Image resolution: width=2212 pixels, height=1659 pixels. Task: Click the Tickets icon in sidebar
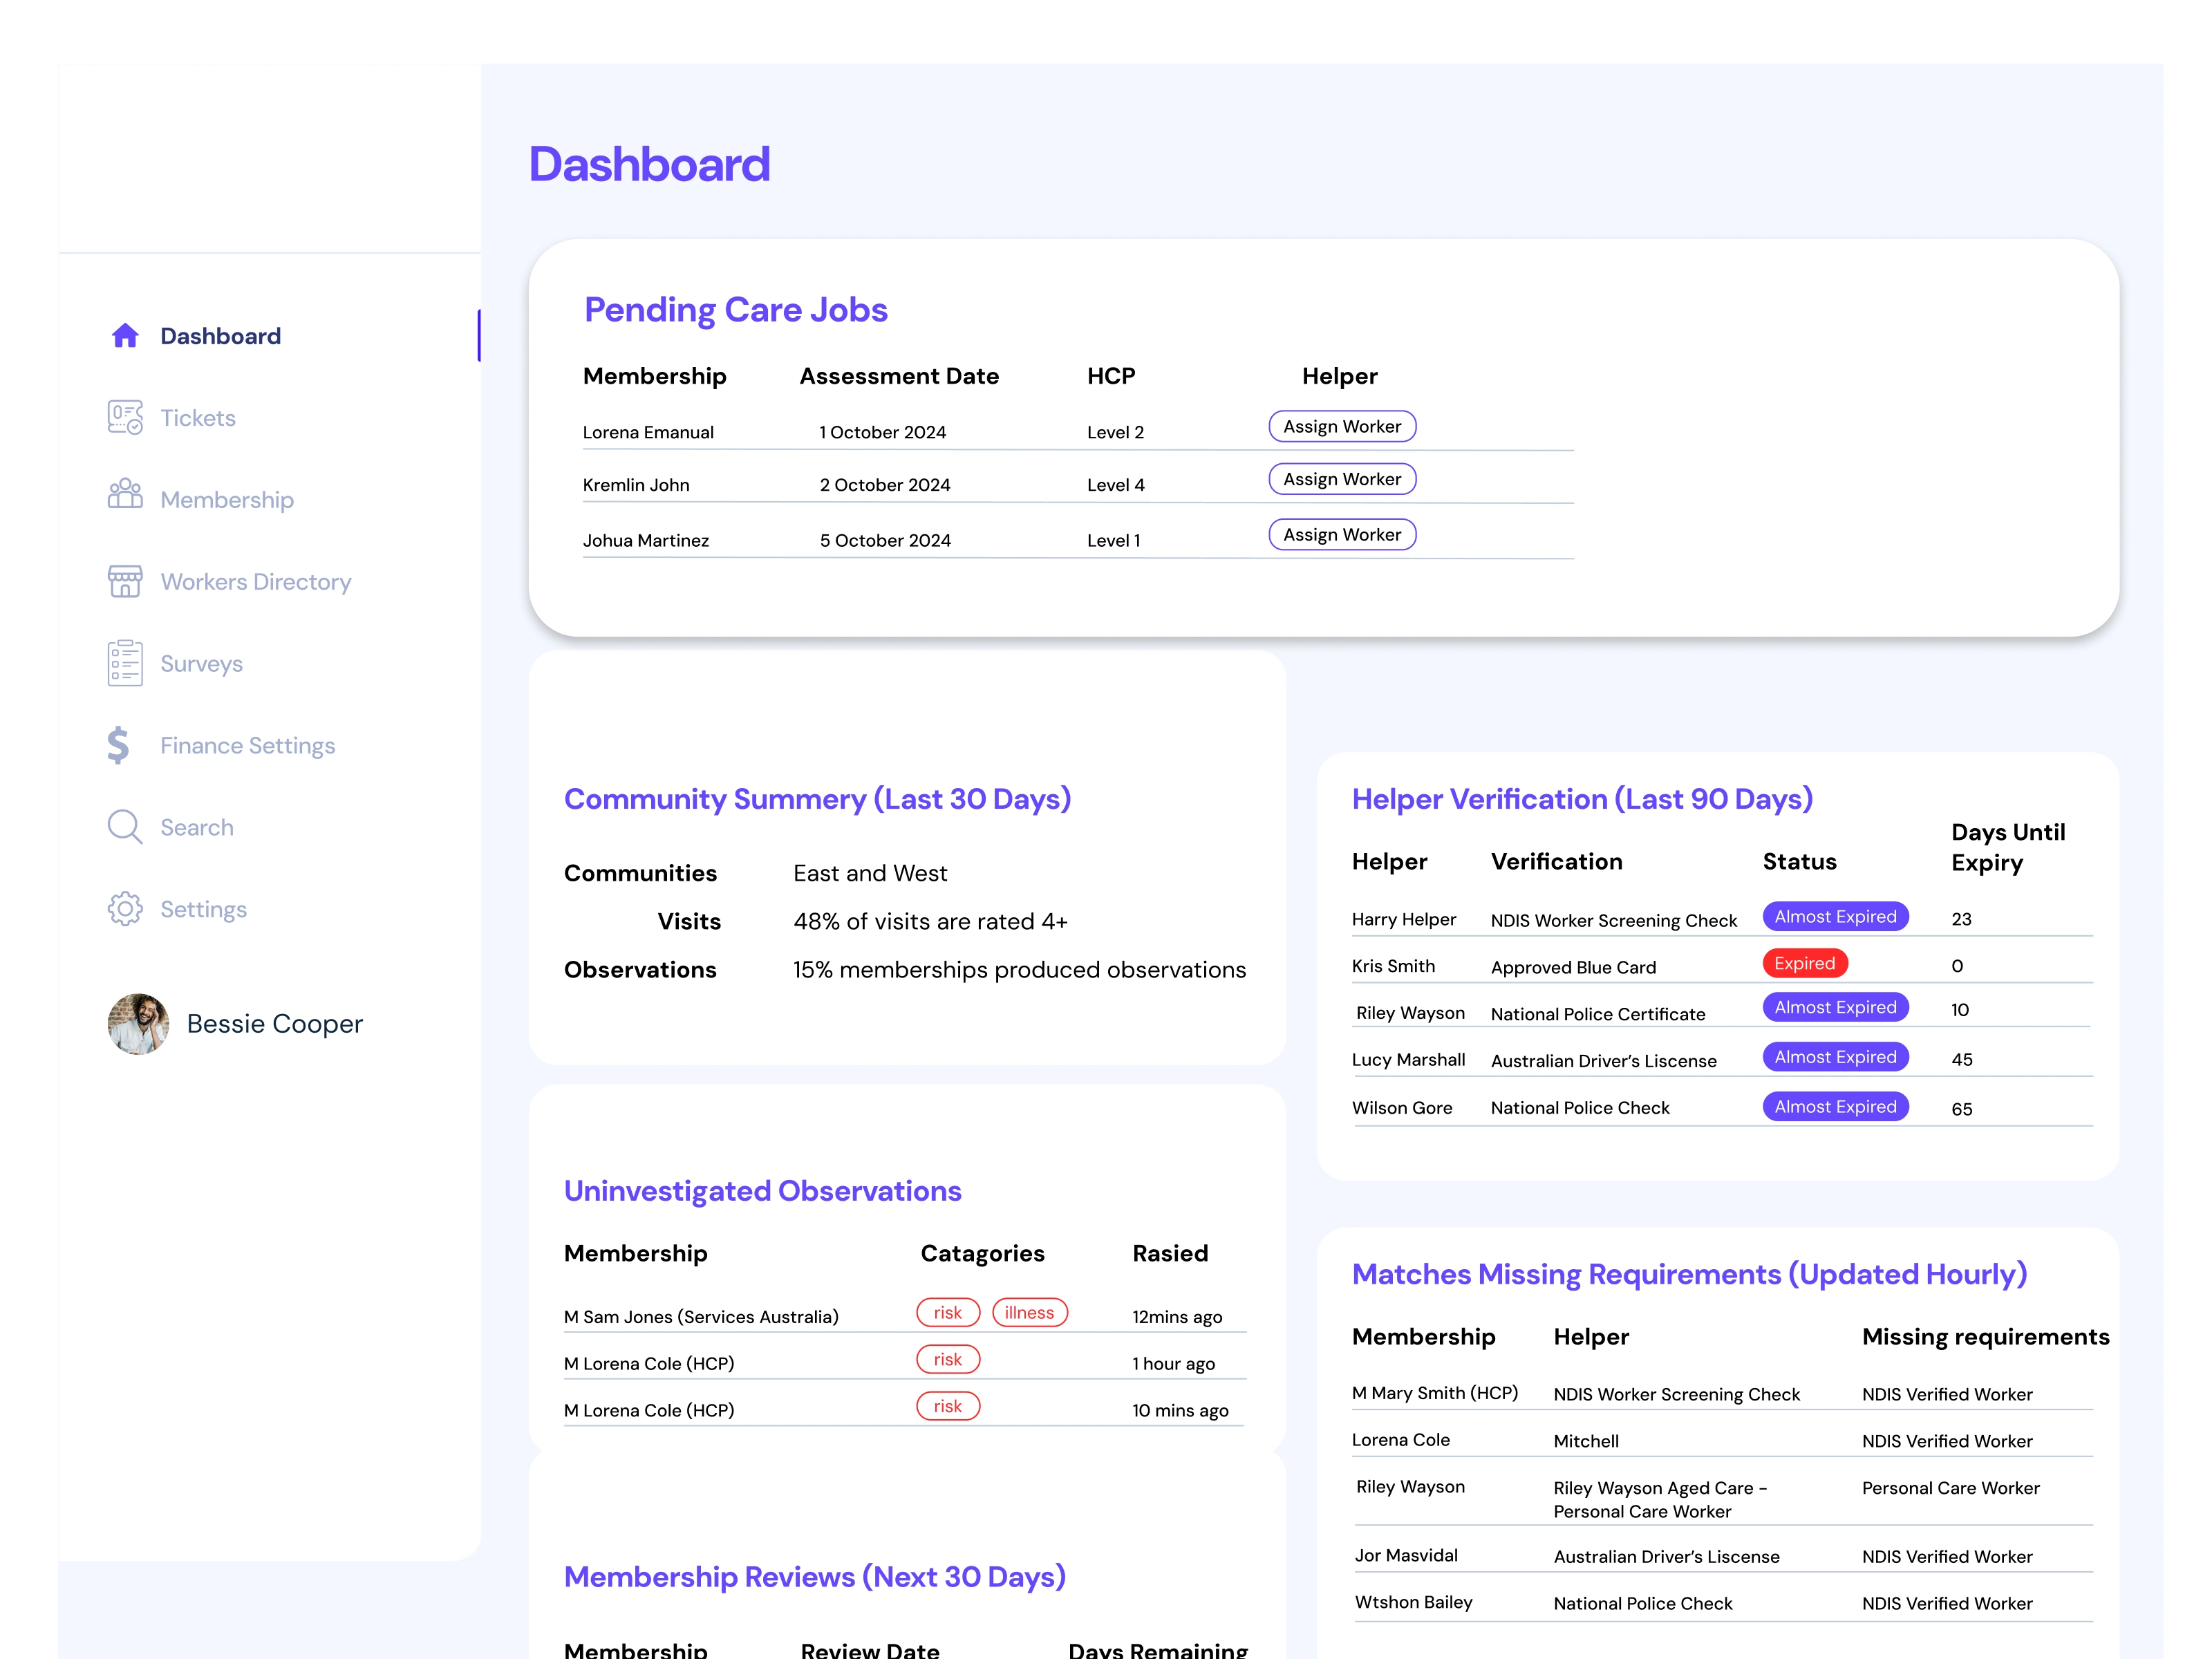pyautogui.click(x=125, y=418)
